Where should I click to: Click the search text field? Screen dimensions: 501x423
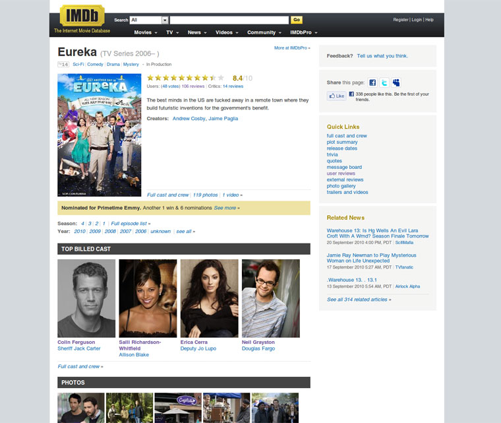coord(229,20)
